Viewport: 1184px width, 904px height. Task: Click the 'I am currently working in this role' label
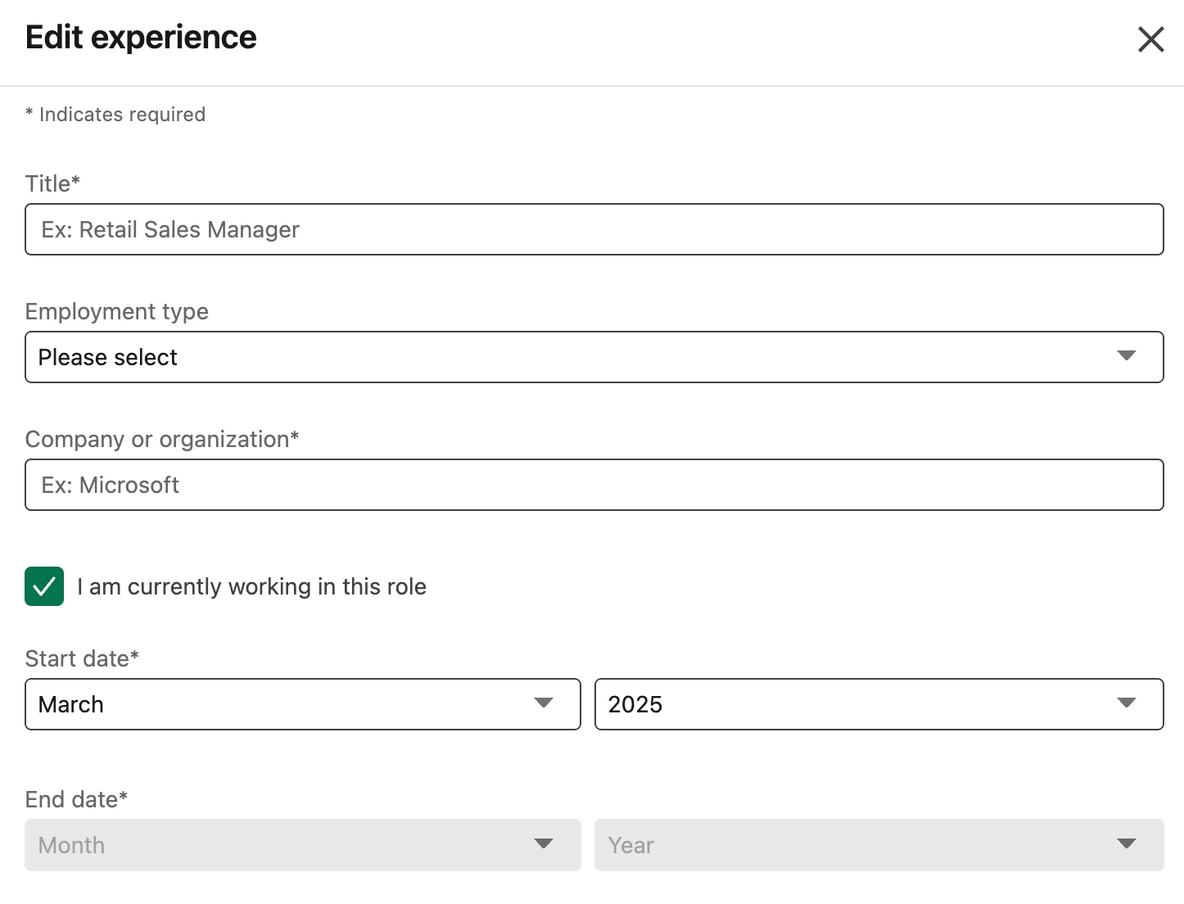click(251, 586)
